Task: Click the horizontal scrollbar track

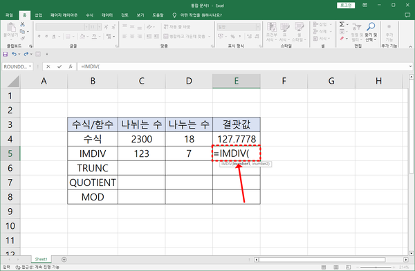Action: (322, 260)
